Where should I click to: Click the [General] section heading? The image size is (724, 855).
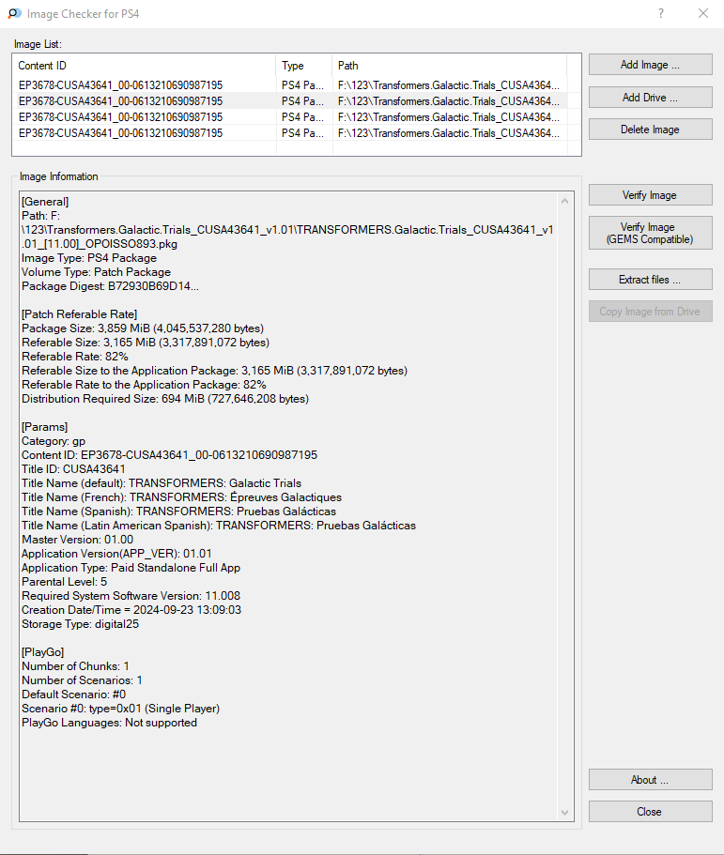45,202
